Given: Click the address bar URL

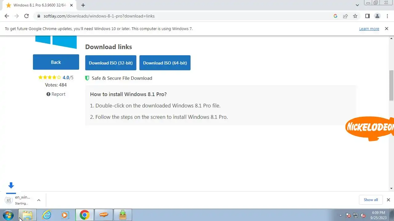Looking at the screenshot, I should click(99, 16).
